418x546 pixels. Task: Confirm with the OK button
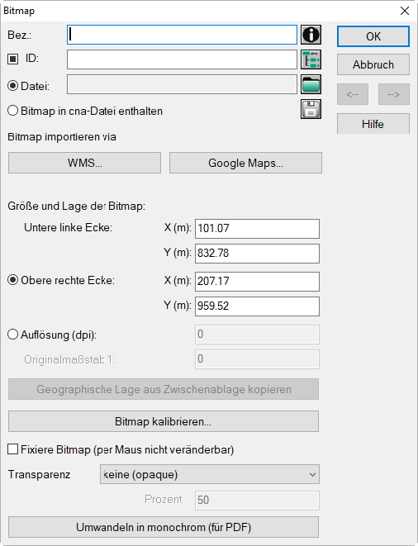click(x=373, y=36)
